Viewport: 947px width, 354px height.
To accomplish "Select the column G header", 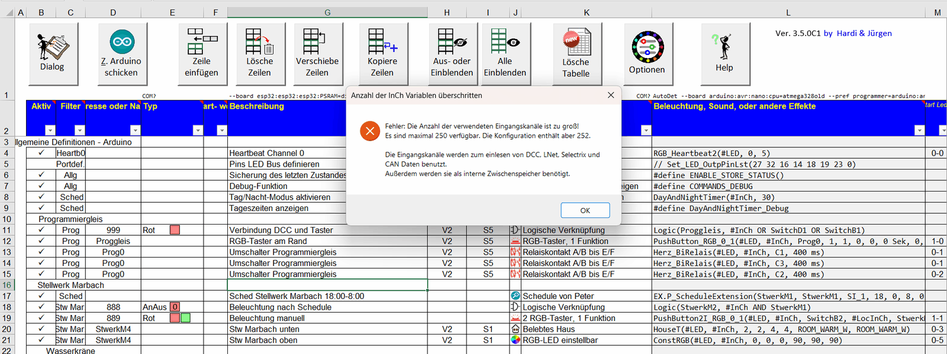I will click(327, 12).
